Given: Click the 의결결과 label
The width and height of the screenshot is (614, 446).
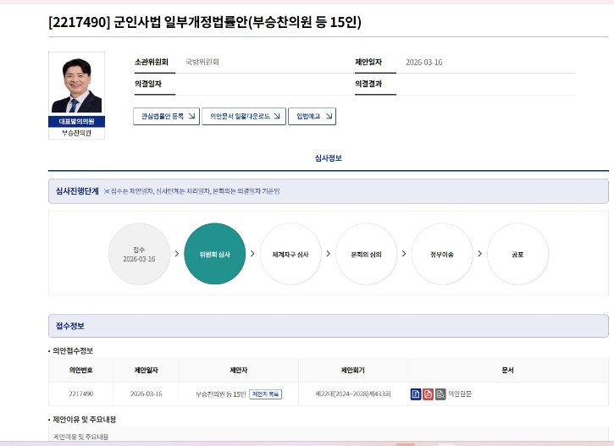Looking at the screenshot, I should pos(368,84).
